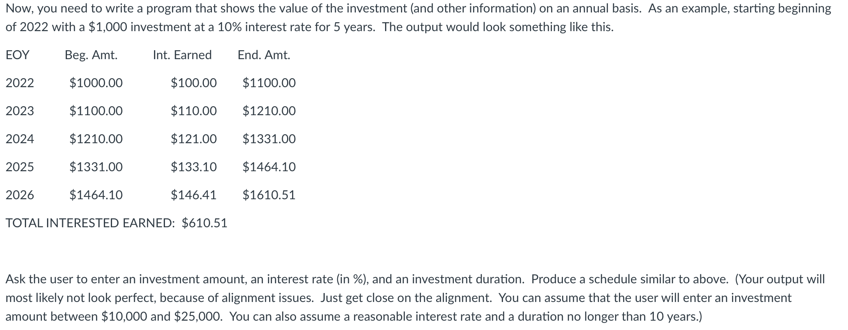Click the Beg. Amt. column header
Viewport: 848px width, 330px height.
pos(91,55)
